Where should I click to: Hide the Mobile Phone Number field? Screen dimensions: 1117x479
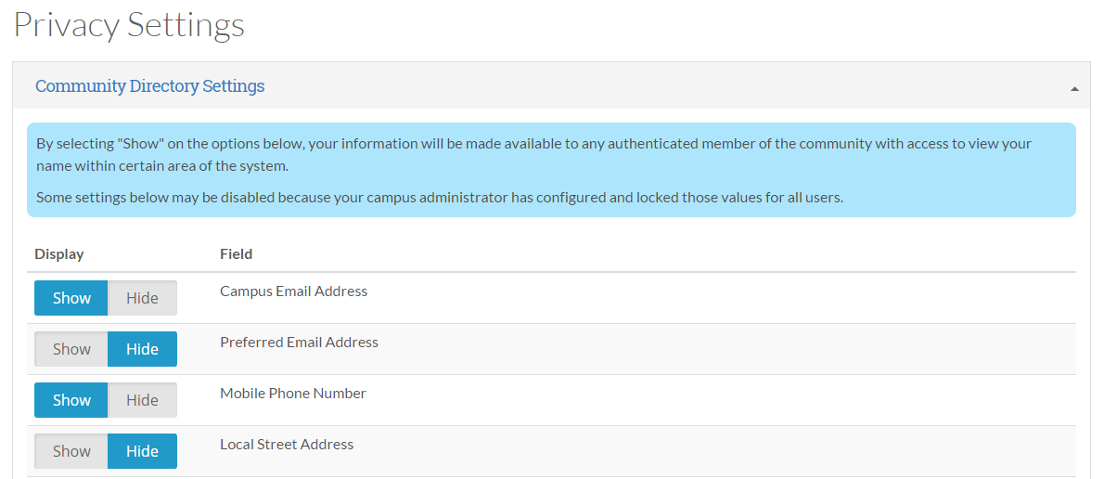pyautogui.click(x=142, y=400)
